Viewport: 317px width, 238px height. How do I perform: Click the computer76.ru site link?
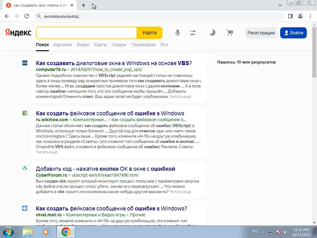tap(51, 69)
